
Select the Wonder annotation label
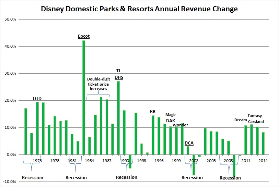[180, 125]
